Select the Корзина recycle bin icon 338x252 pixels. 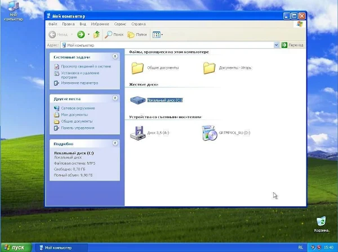point(321,224)
